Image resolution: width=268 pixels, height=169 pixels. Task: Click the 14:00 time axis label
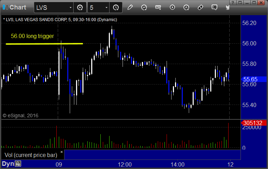(x=177, y=164)
